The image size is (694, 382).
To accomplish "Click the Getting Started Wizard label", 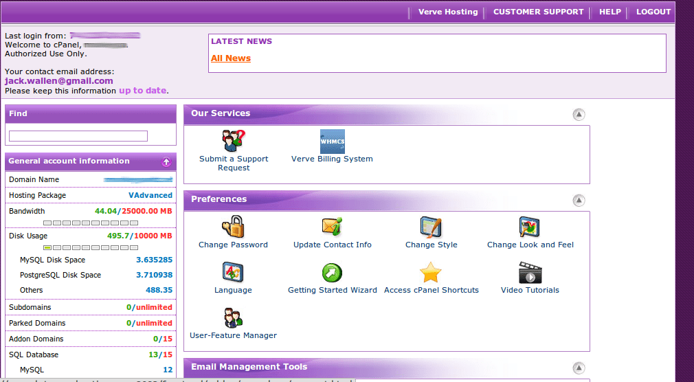I will 332,290.
